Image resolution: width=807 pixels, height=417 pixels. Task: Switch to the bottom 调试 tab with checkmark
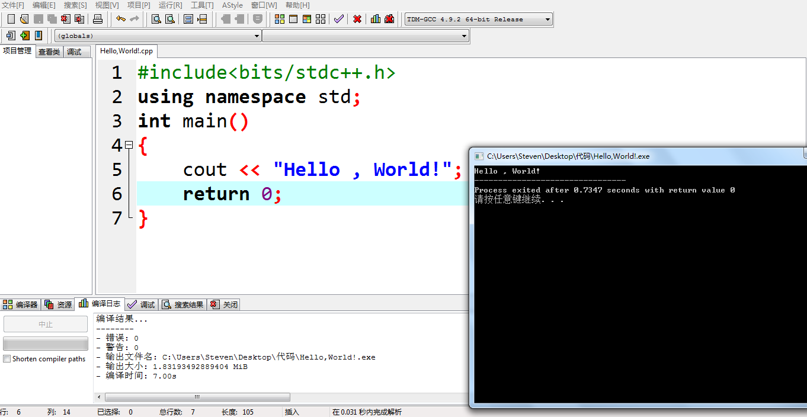[141, 304]
